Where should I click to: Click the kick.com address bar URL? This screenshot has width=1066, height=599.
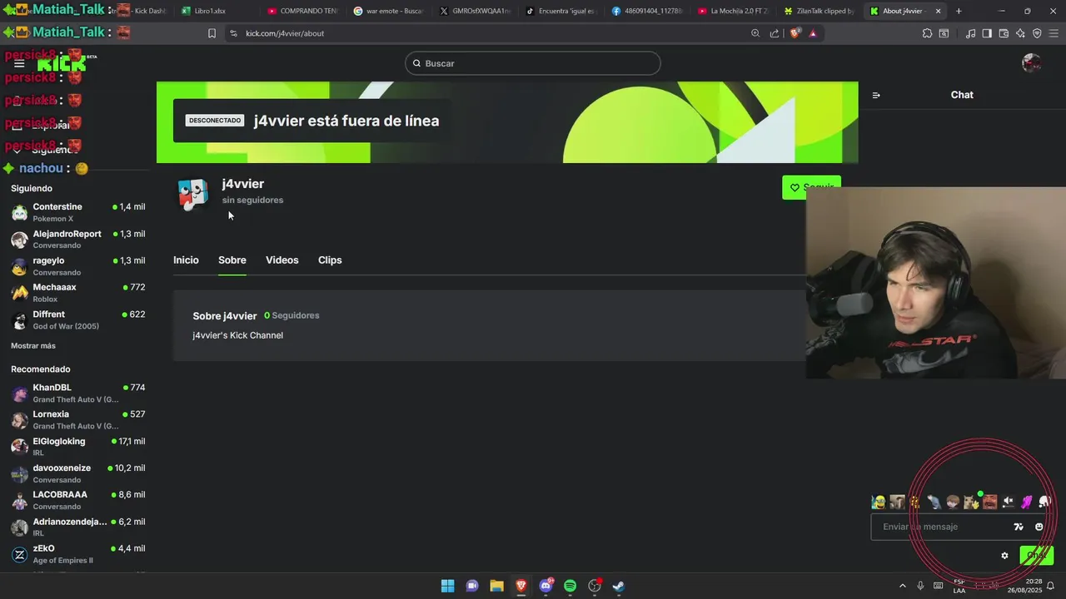coord(285,33)
